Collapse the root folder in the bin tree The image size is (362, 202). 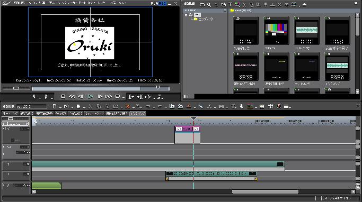(x=186, y=15)
